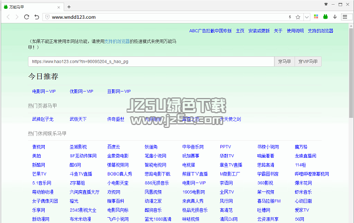Image resolution: width=354 pixels, height=223 pixels.
Task: Open the 六间房直播大厅 link
Action: [x=84, y=192]
